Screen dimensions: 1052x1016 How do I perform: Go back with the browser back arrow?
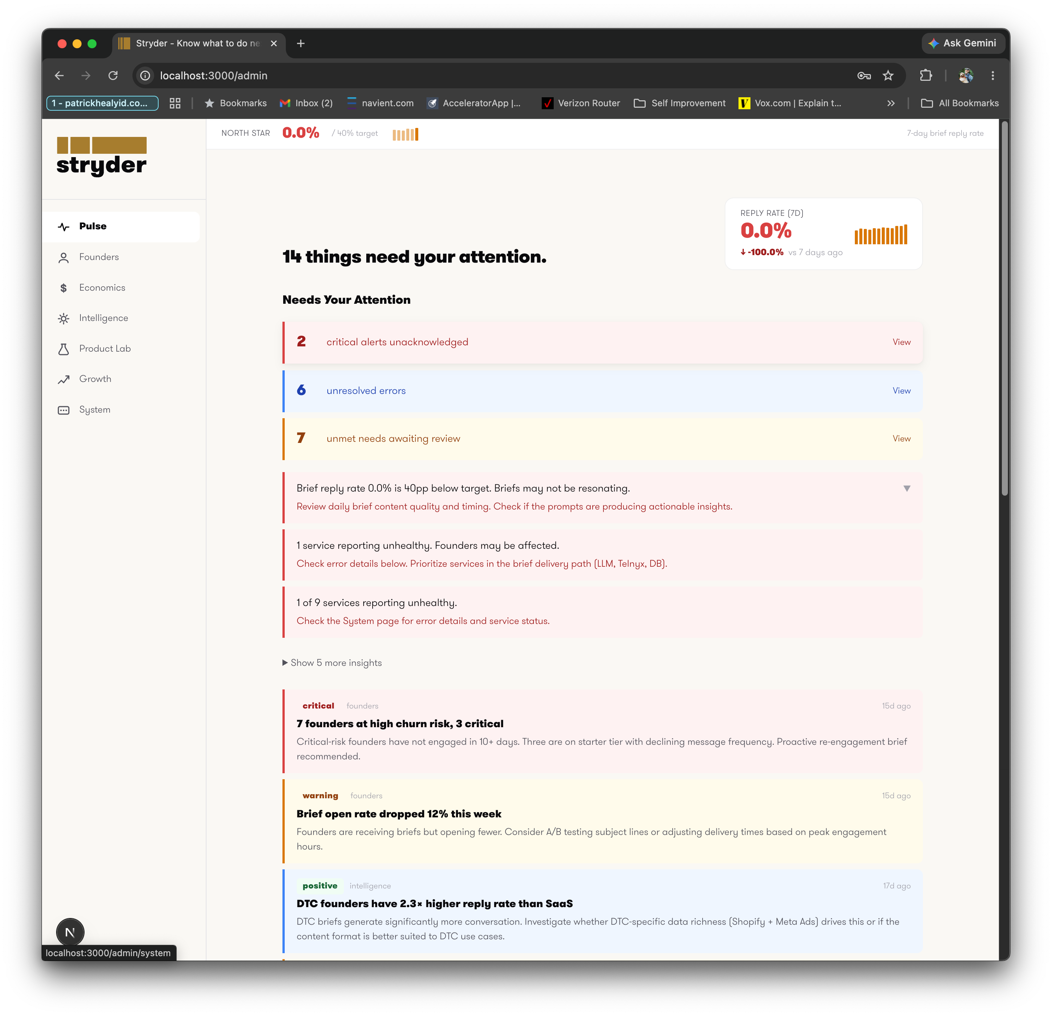click(x=59, y=76)
